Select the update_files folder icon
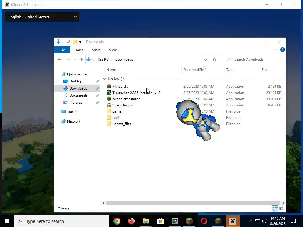Viewport: 303px width, 227px height. click(109, 124)
